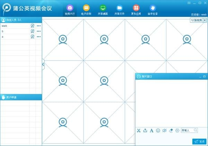Select the first video cell in bottom row
This screenshot has width=208, height=146.
(x=63, y=123)
